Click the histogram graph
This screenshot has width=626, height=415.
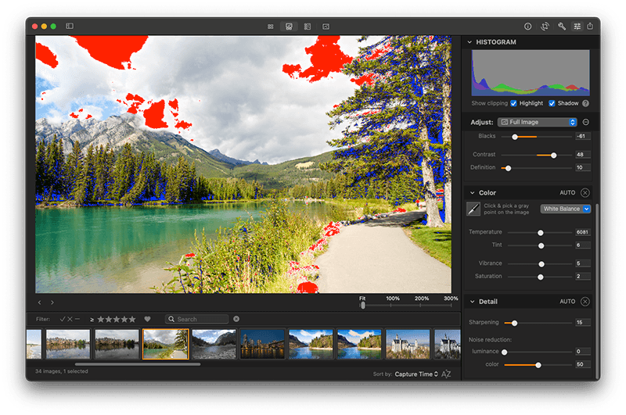pos(531,73)
